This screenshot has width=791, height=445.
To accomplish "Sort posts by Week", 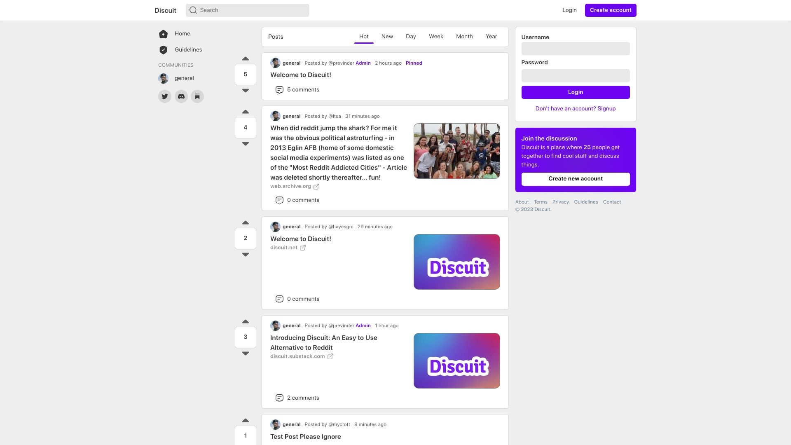I will (436, 37).
